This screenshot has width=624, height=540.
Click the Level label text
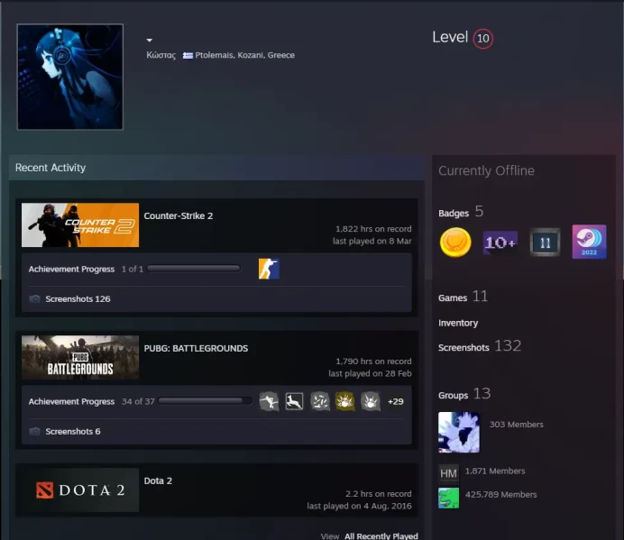[x=450, y=37]
